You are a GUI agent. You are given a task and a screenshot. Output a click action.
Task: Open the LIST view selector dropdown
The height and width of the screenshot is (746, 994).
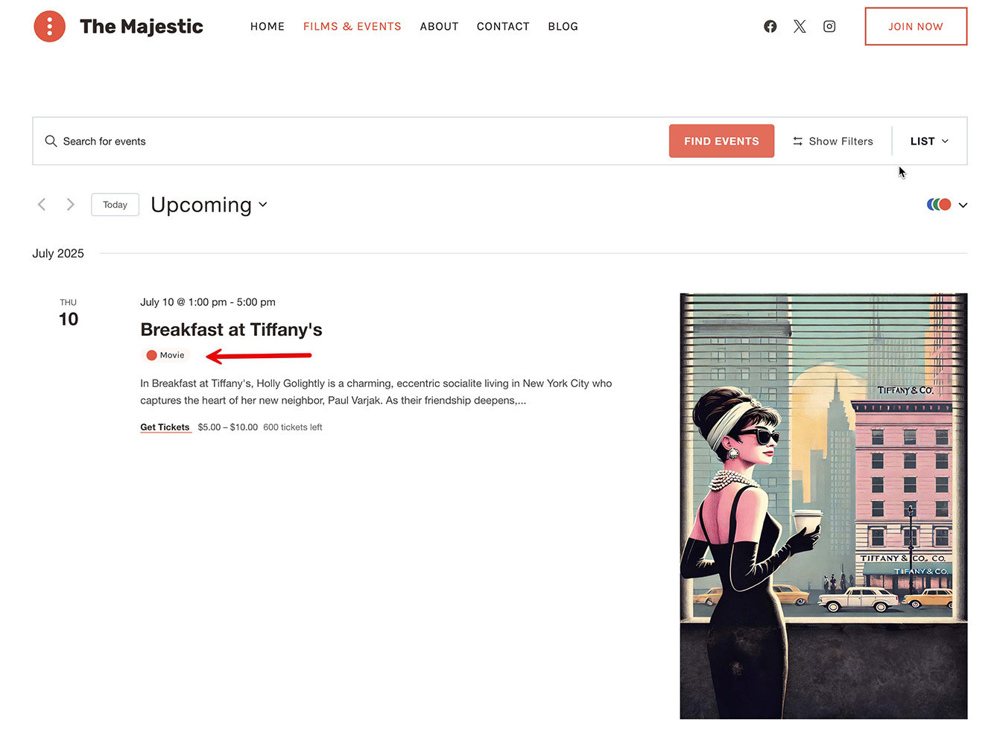click(929, 141)
